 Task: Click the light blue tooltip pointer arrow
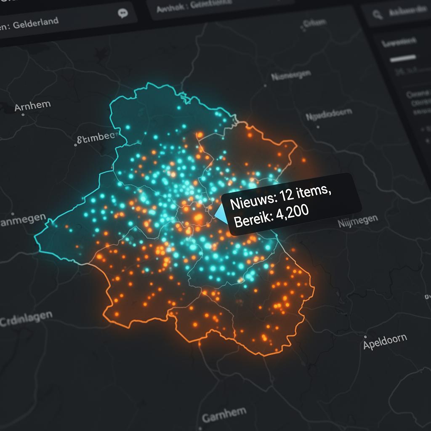(221, 214)
